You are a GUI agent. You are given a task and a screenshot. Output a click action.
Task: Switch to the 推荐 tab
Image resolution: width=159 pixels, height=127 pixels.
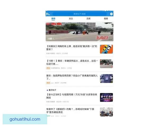pyautogui.click(x=53, y=19)
